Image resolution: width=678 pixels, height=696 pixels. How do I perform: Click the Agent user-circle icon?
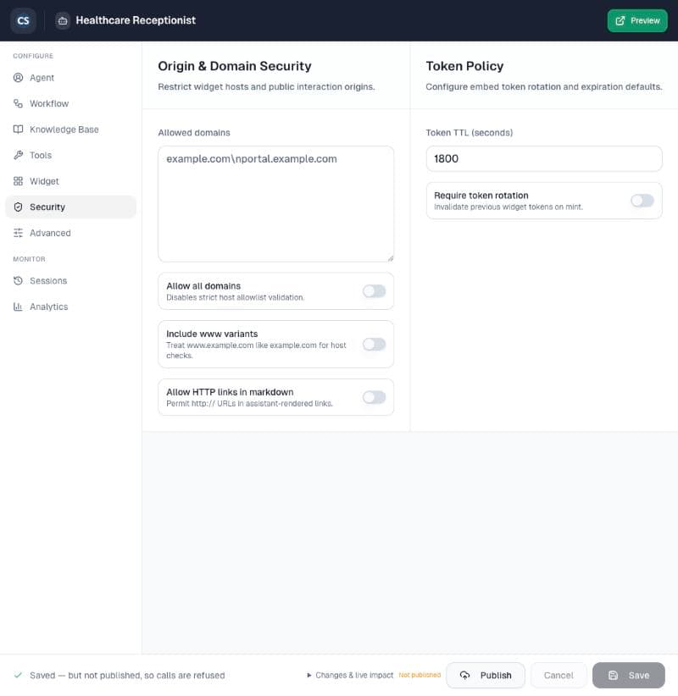[18, 78]
